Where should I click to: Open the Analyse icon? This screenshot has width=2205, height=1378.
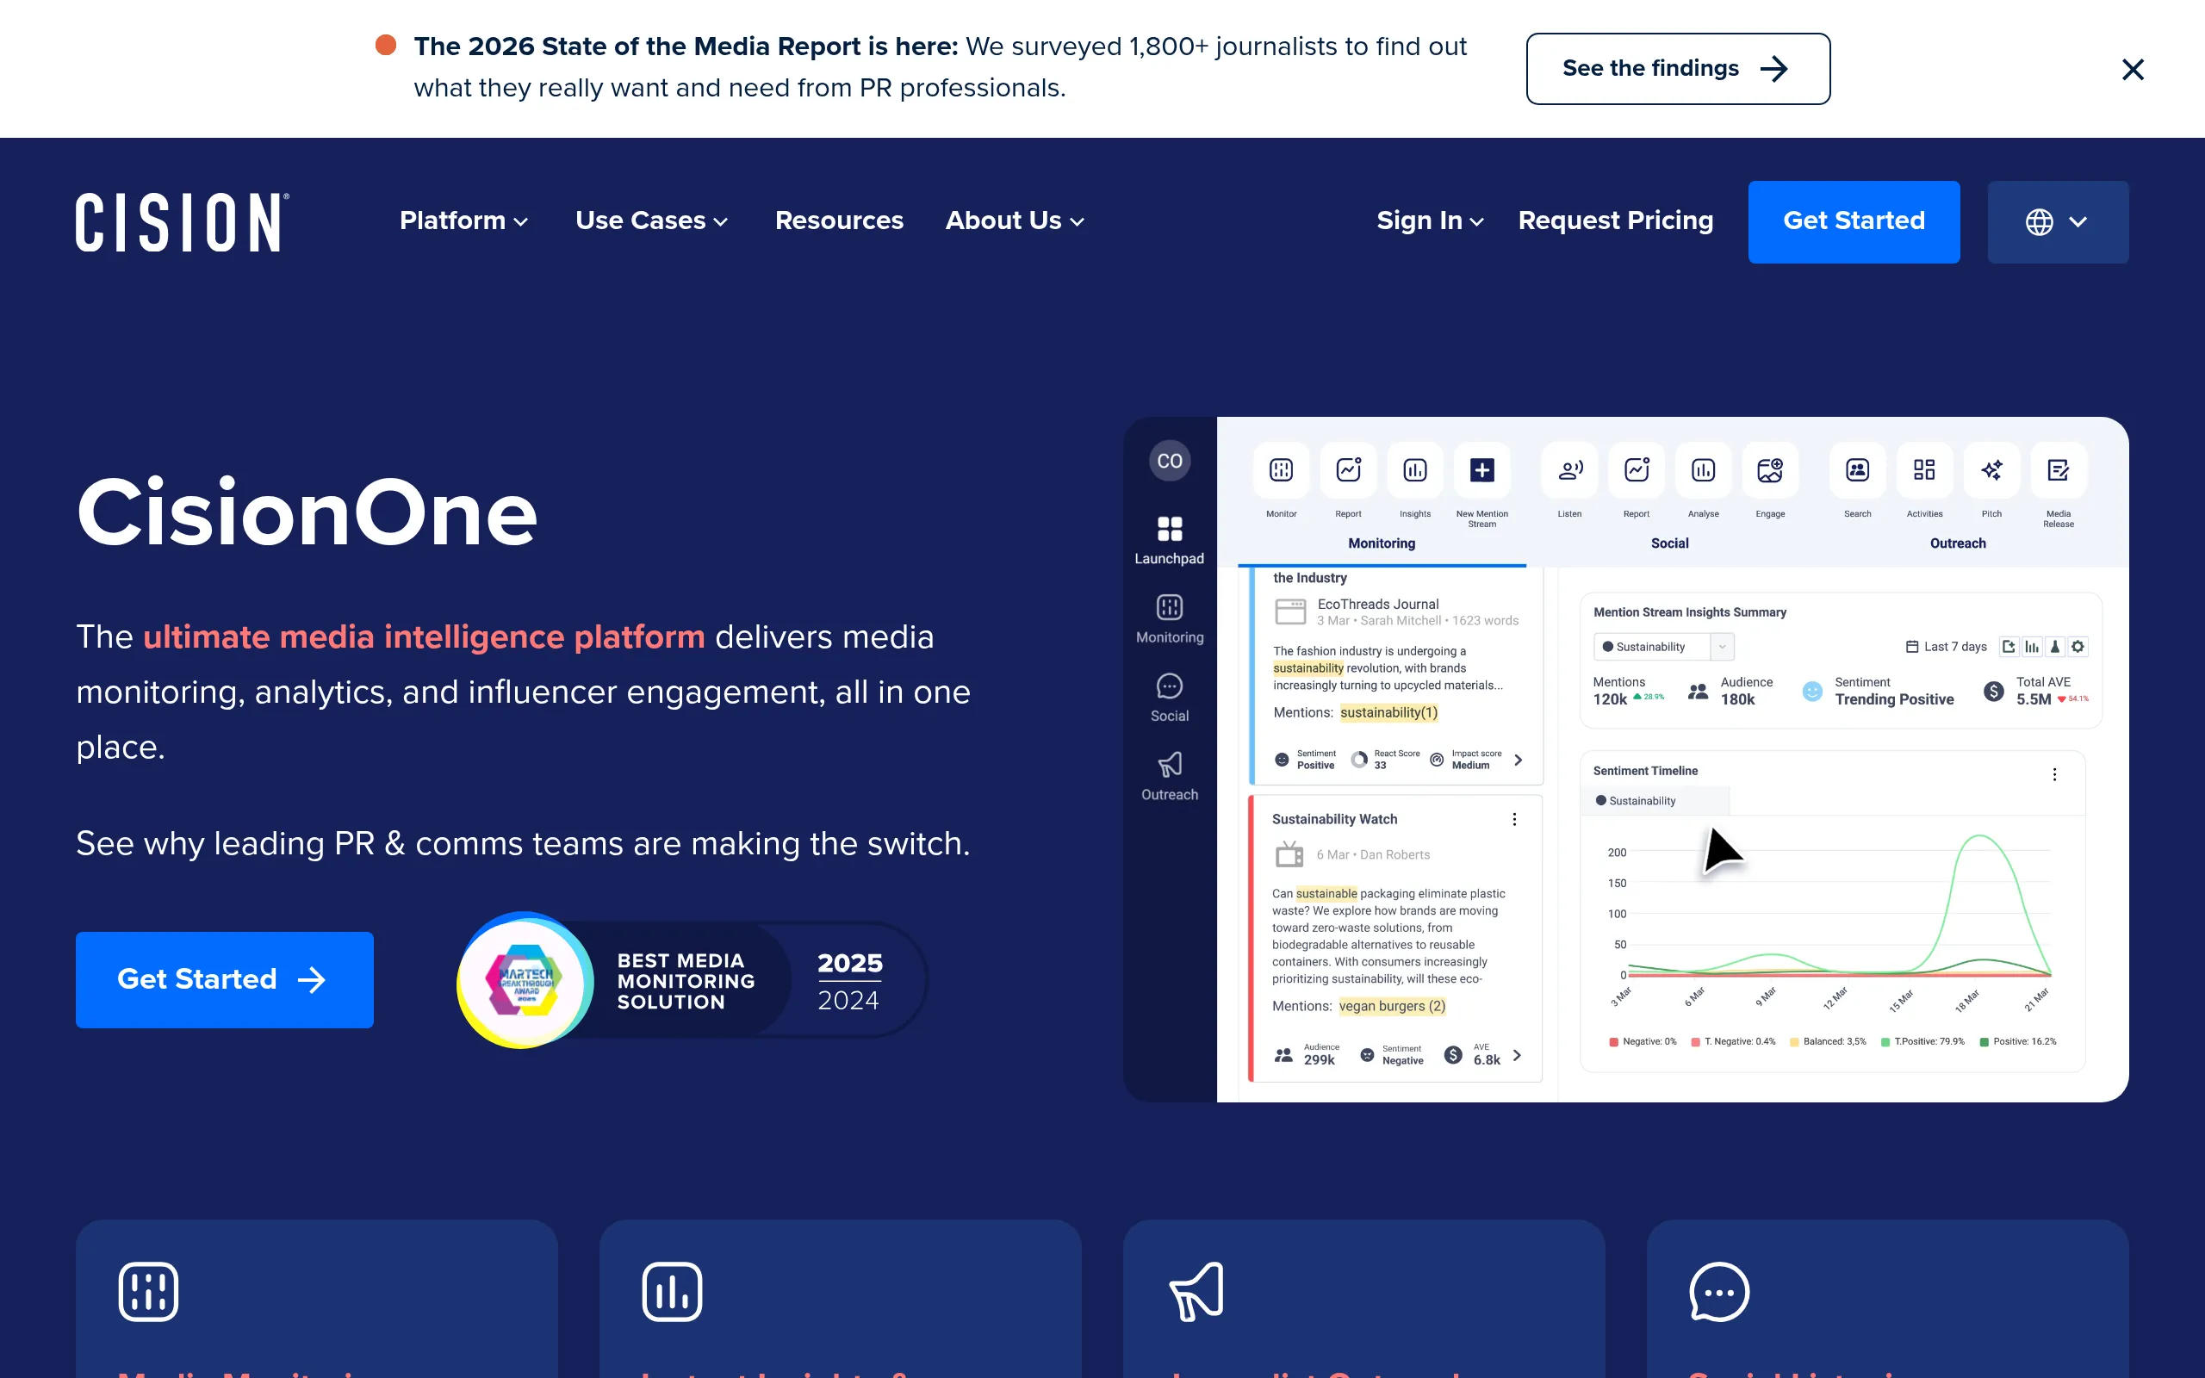pyautogui.click(x=1703, y=470)
